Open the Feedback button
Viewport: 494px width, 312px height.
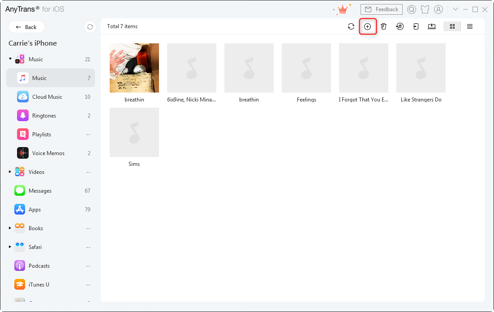[382, 9]
